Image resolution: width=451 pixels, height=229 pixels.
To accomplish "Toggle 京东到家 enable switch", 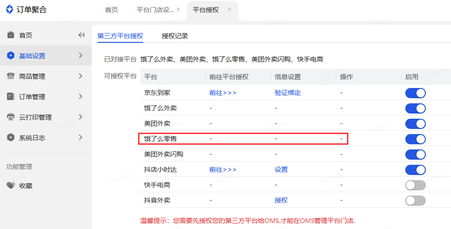I will pyautogui.click(x=416, y=93).
